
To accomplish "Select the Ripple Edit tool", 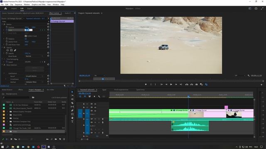I will (72, 99).
